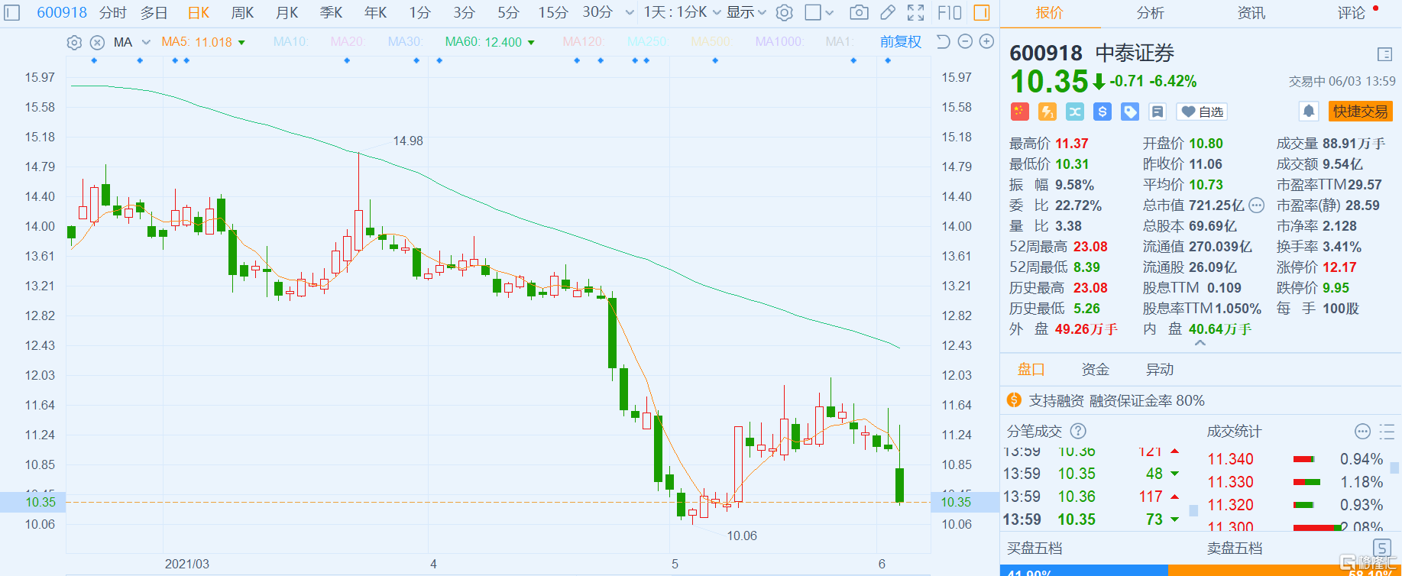Toggle the MA30 line visibility
The image size is (1402, 576).
[405, 42]
